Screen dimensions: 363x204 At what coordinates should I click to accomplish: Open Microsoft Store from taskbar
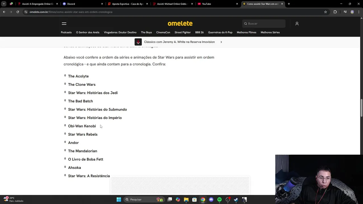point(195,199)
